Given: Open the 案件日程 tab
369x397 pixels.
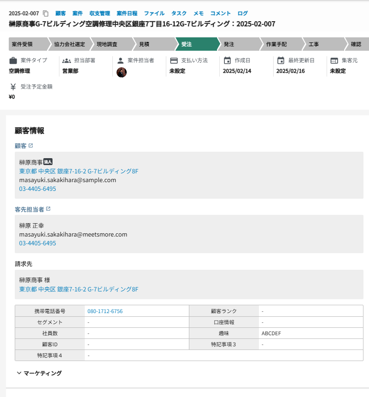Looking at the screenshot, I should [127, 13].
